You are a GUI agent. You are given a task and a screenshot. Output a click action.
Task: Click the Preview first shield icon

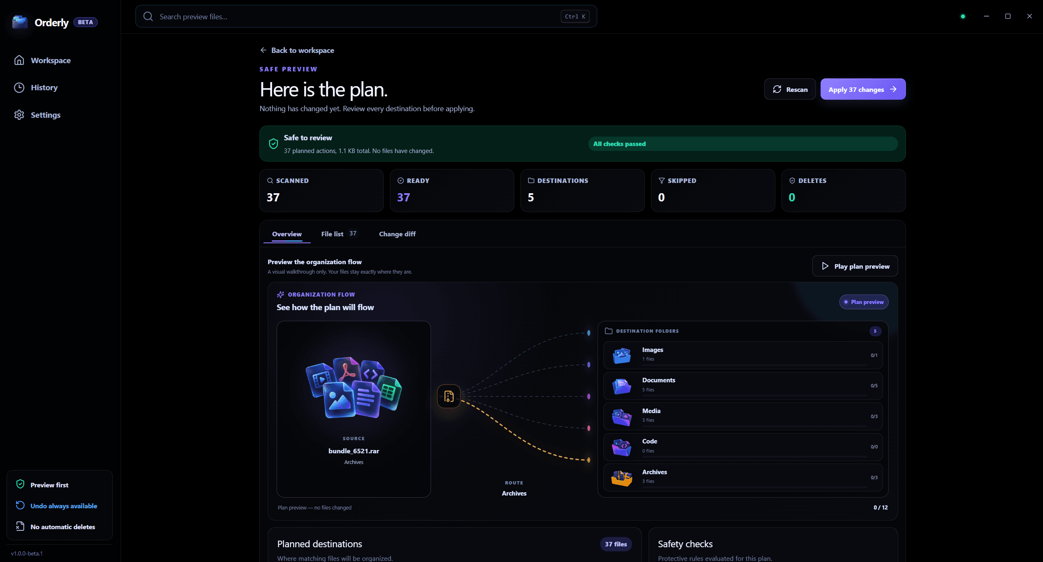tap(20, 484)
